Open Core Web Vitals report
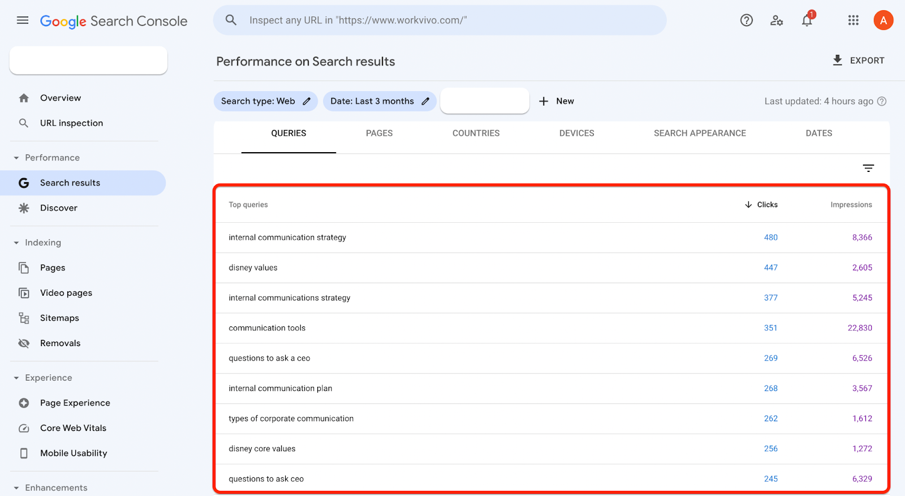The height and width of the screenshot is (496, 905). (x=73, y=428)
